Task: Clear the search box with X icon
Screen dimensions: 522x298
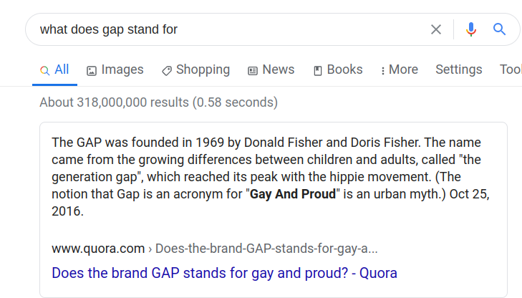Action: [436, 29]
